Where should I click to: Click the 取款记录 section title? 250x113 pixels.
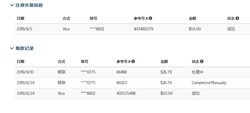(25, 48)
